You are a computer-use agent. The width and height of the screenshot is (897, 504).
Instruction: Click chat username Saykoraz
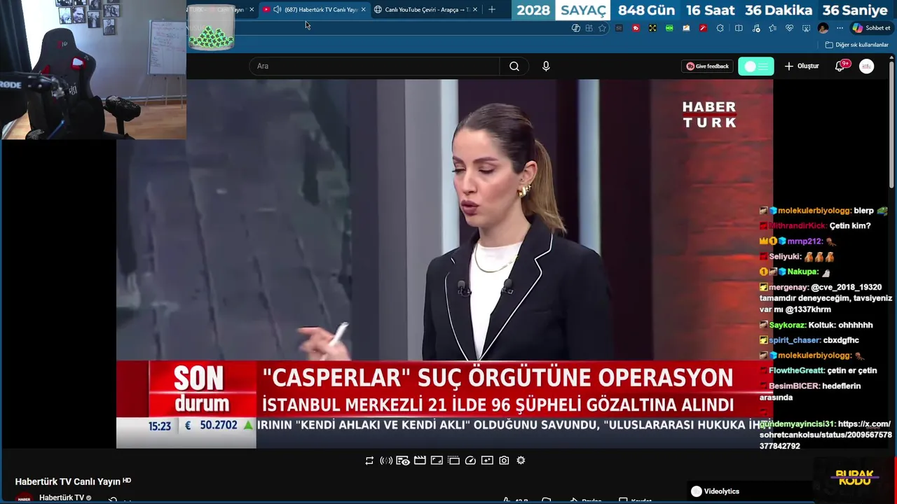point(787,325)
